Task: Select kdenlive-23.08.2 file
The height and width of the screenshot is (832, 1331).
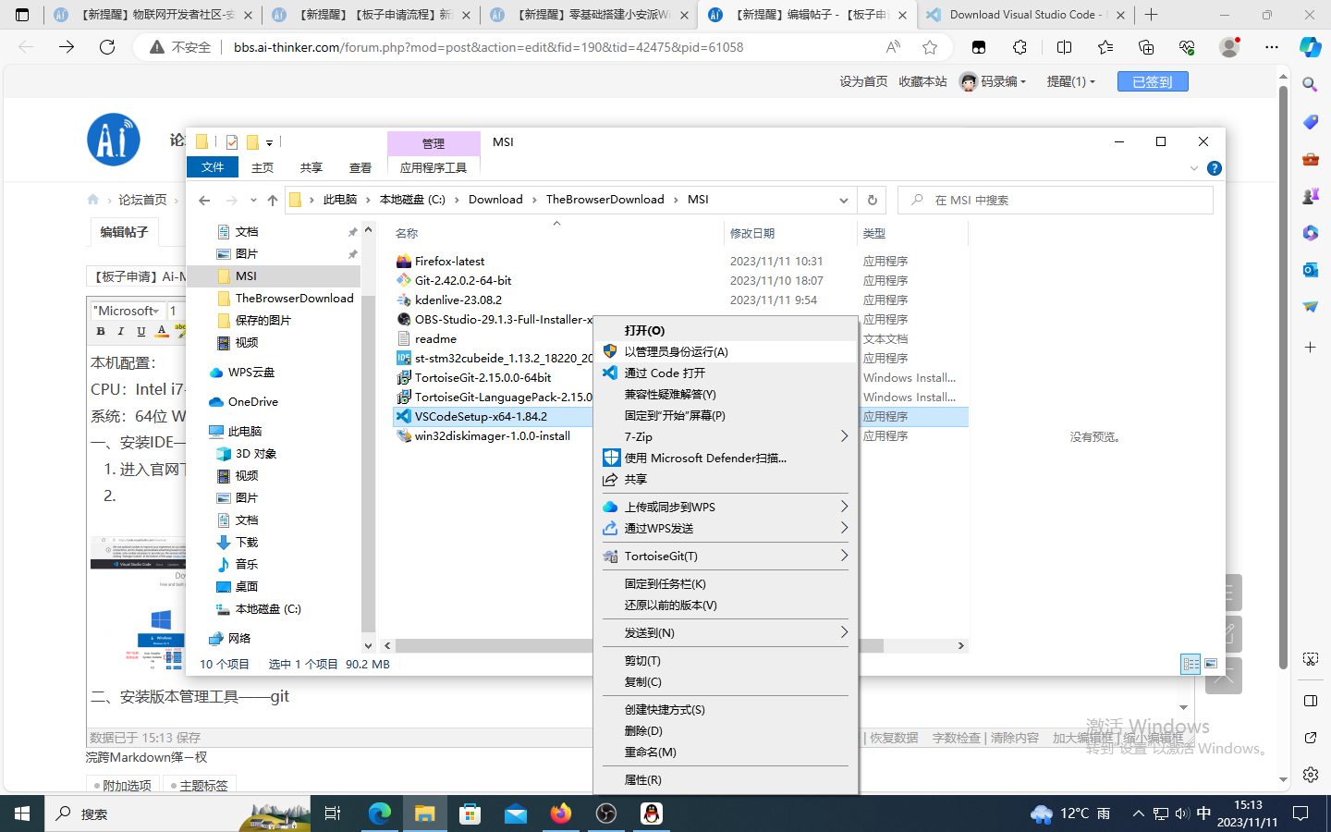Action: [458, 300]
